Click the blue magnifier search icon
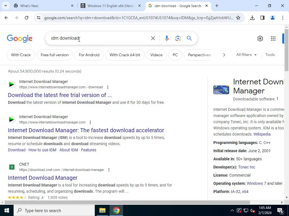This screenshot has width=289, height=216. pos(189,38)
